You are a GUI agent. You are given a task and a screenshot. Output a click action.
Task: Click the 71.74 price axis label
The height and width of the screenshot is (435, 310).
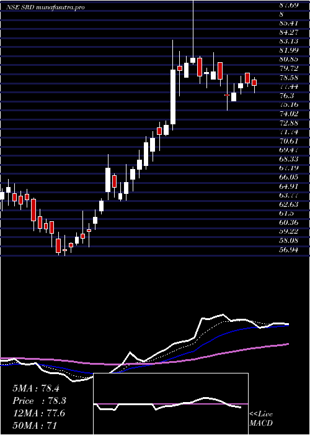click(x=289, y=132)
